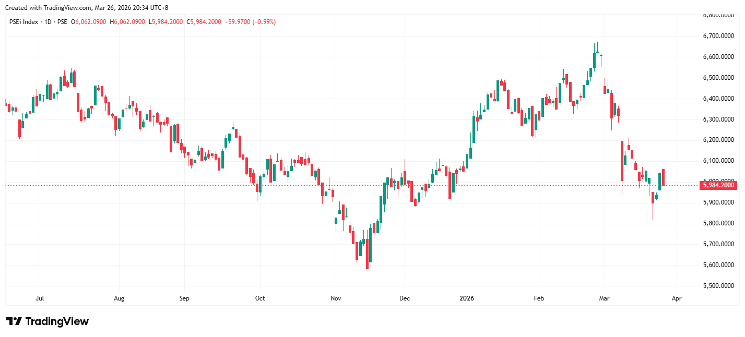745x337 pixels.
Task: Pick the Oct label on time axis
Action: [259, 298]
